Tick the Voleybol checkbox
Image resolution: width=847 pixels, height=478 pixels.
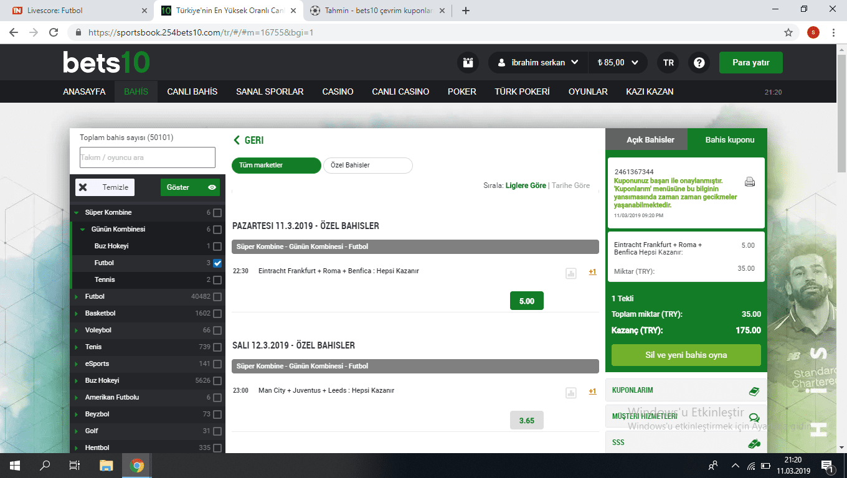pos(217,330)
